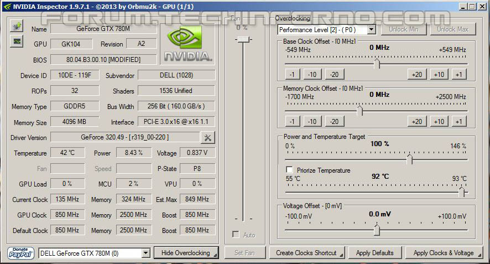Click the PayPal Donate button
490x264 pixels.
20,253
